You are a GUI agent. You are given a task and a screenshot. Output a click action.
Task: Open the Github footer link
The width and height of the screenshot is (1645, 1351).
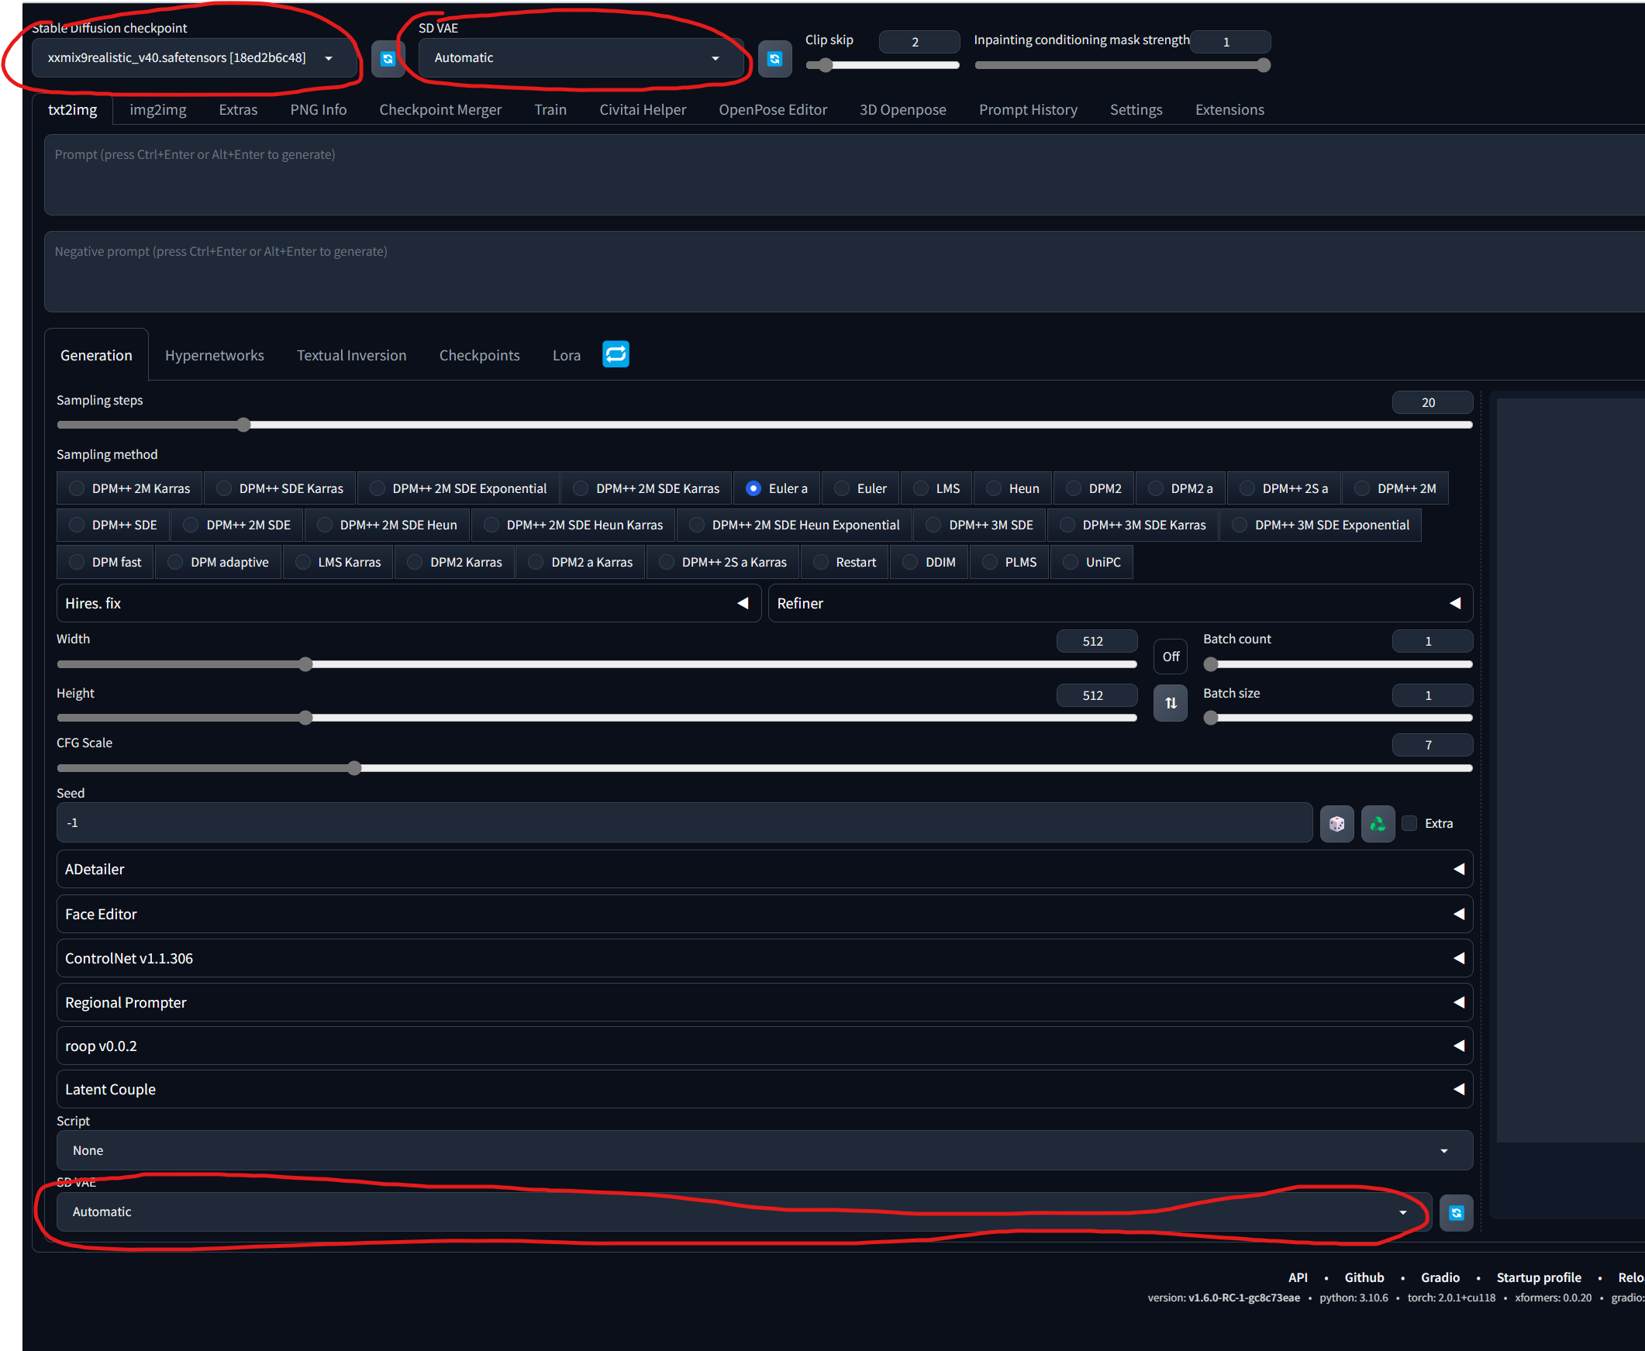1364,1277
